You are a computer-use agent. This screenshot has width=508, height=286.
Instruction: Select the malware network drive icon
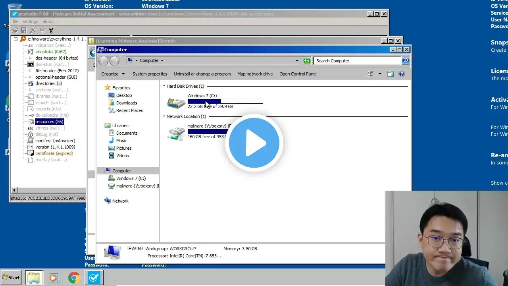[x=176, y=133]
